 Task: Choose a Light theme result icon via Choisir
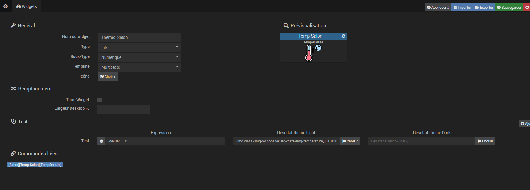pos(350,141)
